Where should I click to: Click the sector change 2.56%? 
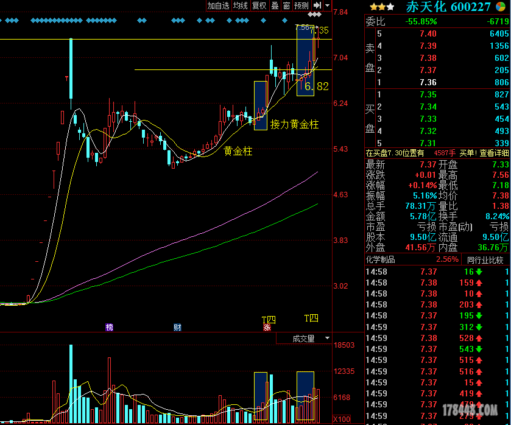click(447, 260)
